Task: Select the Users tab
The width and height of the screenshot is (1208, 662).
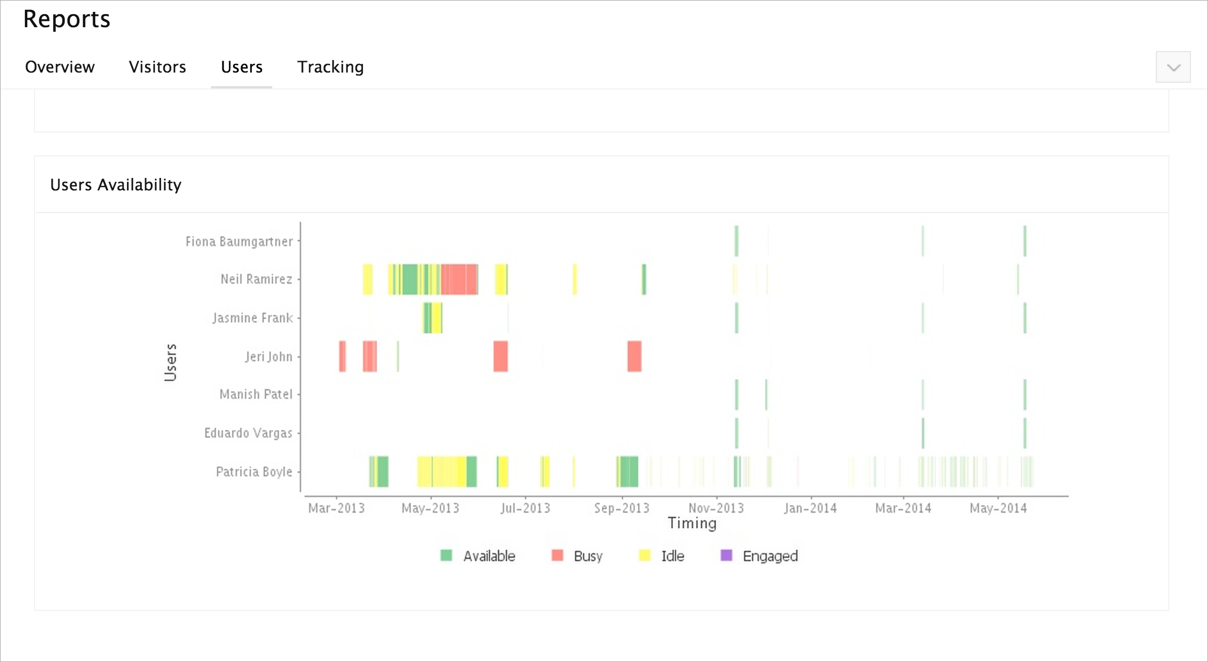Action: click(242, 67)
